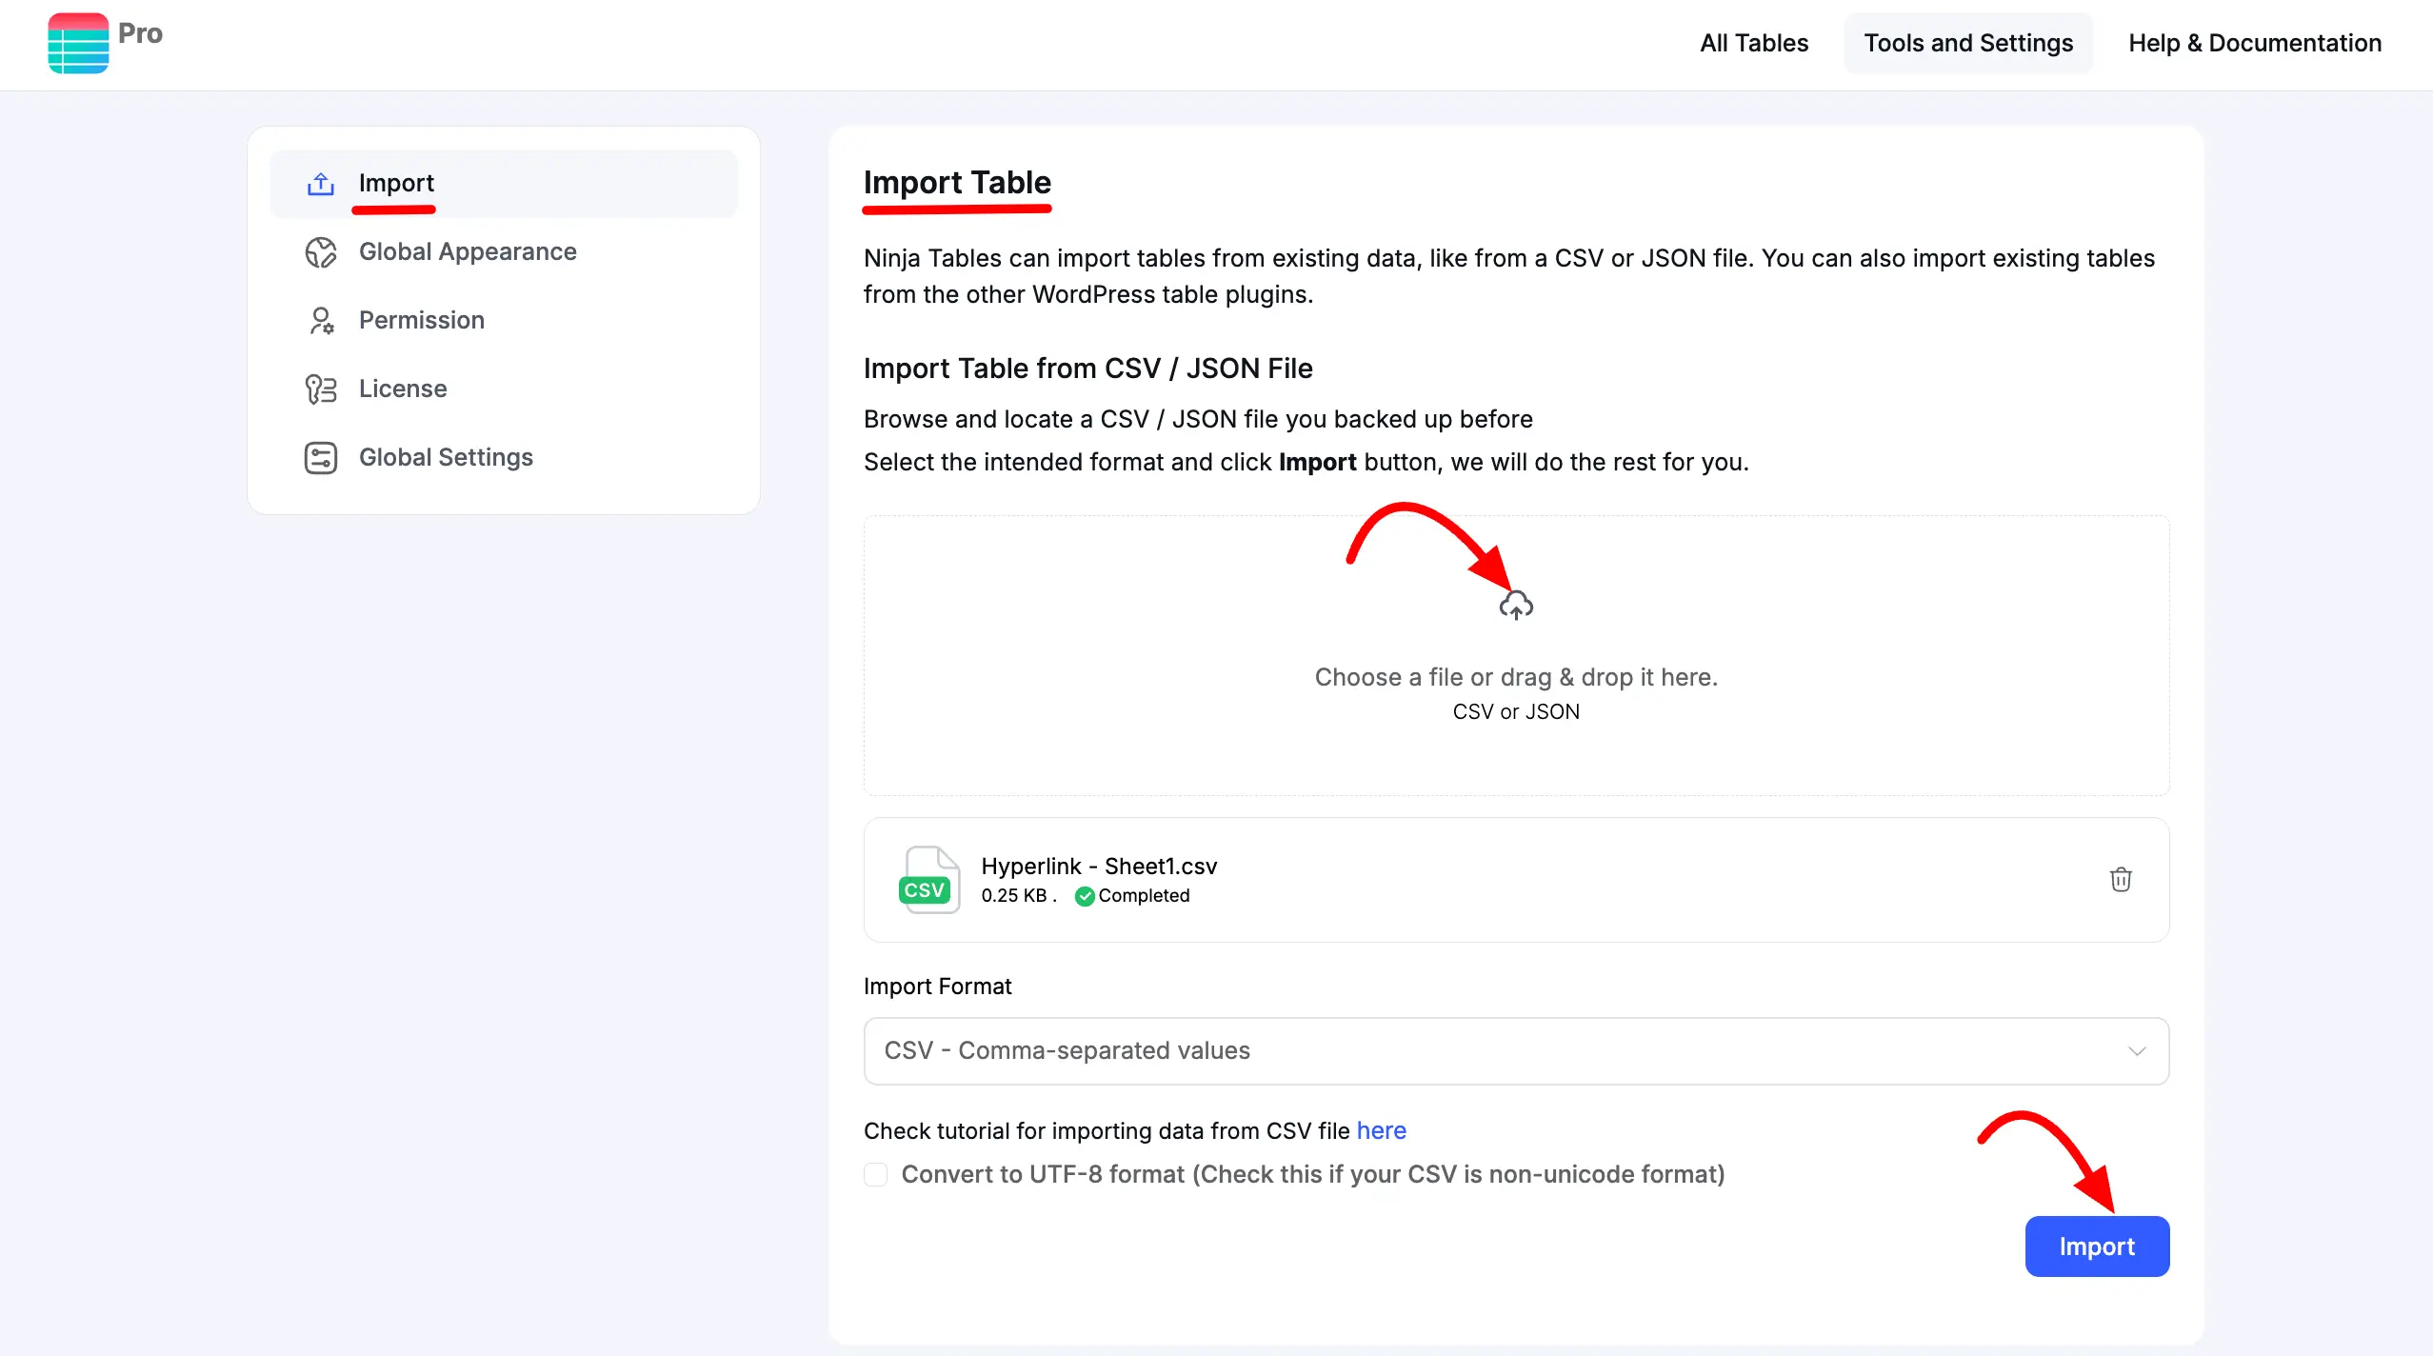Viewport: 2433px width, 1356px height.
Task: Click the green Completed checkmark icon
Action: [x=1084, y=896]
